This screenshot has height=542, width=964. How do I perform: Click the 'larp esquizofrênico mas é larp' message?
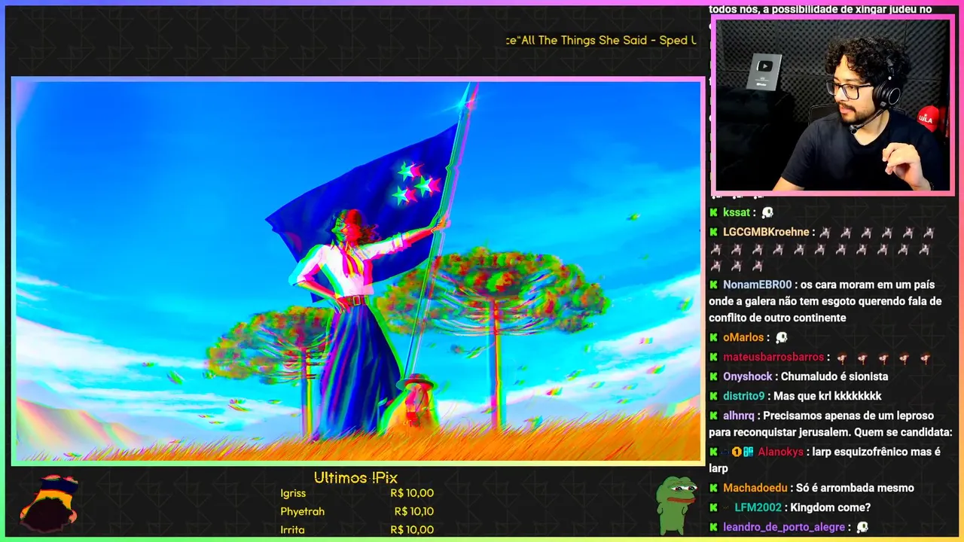pyautogui.click(x=825, y=460)
